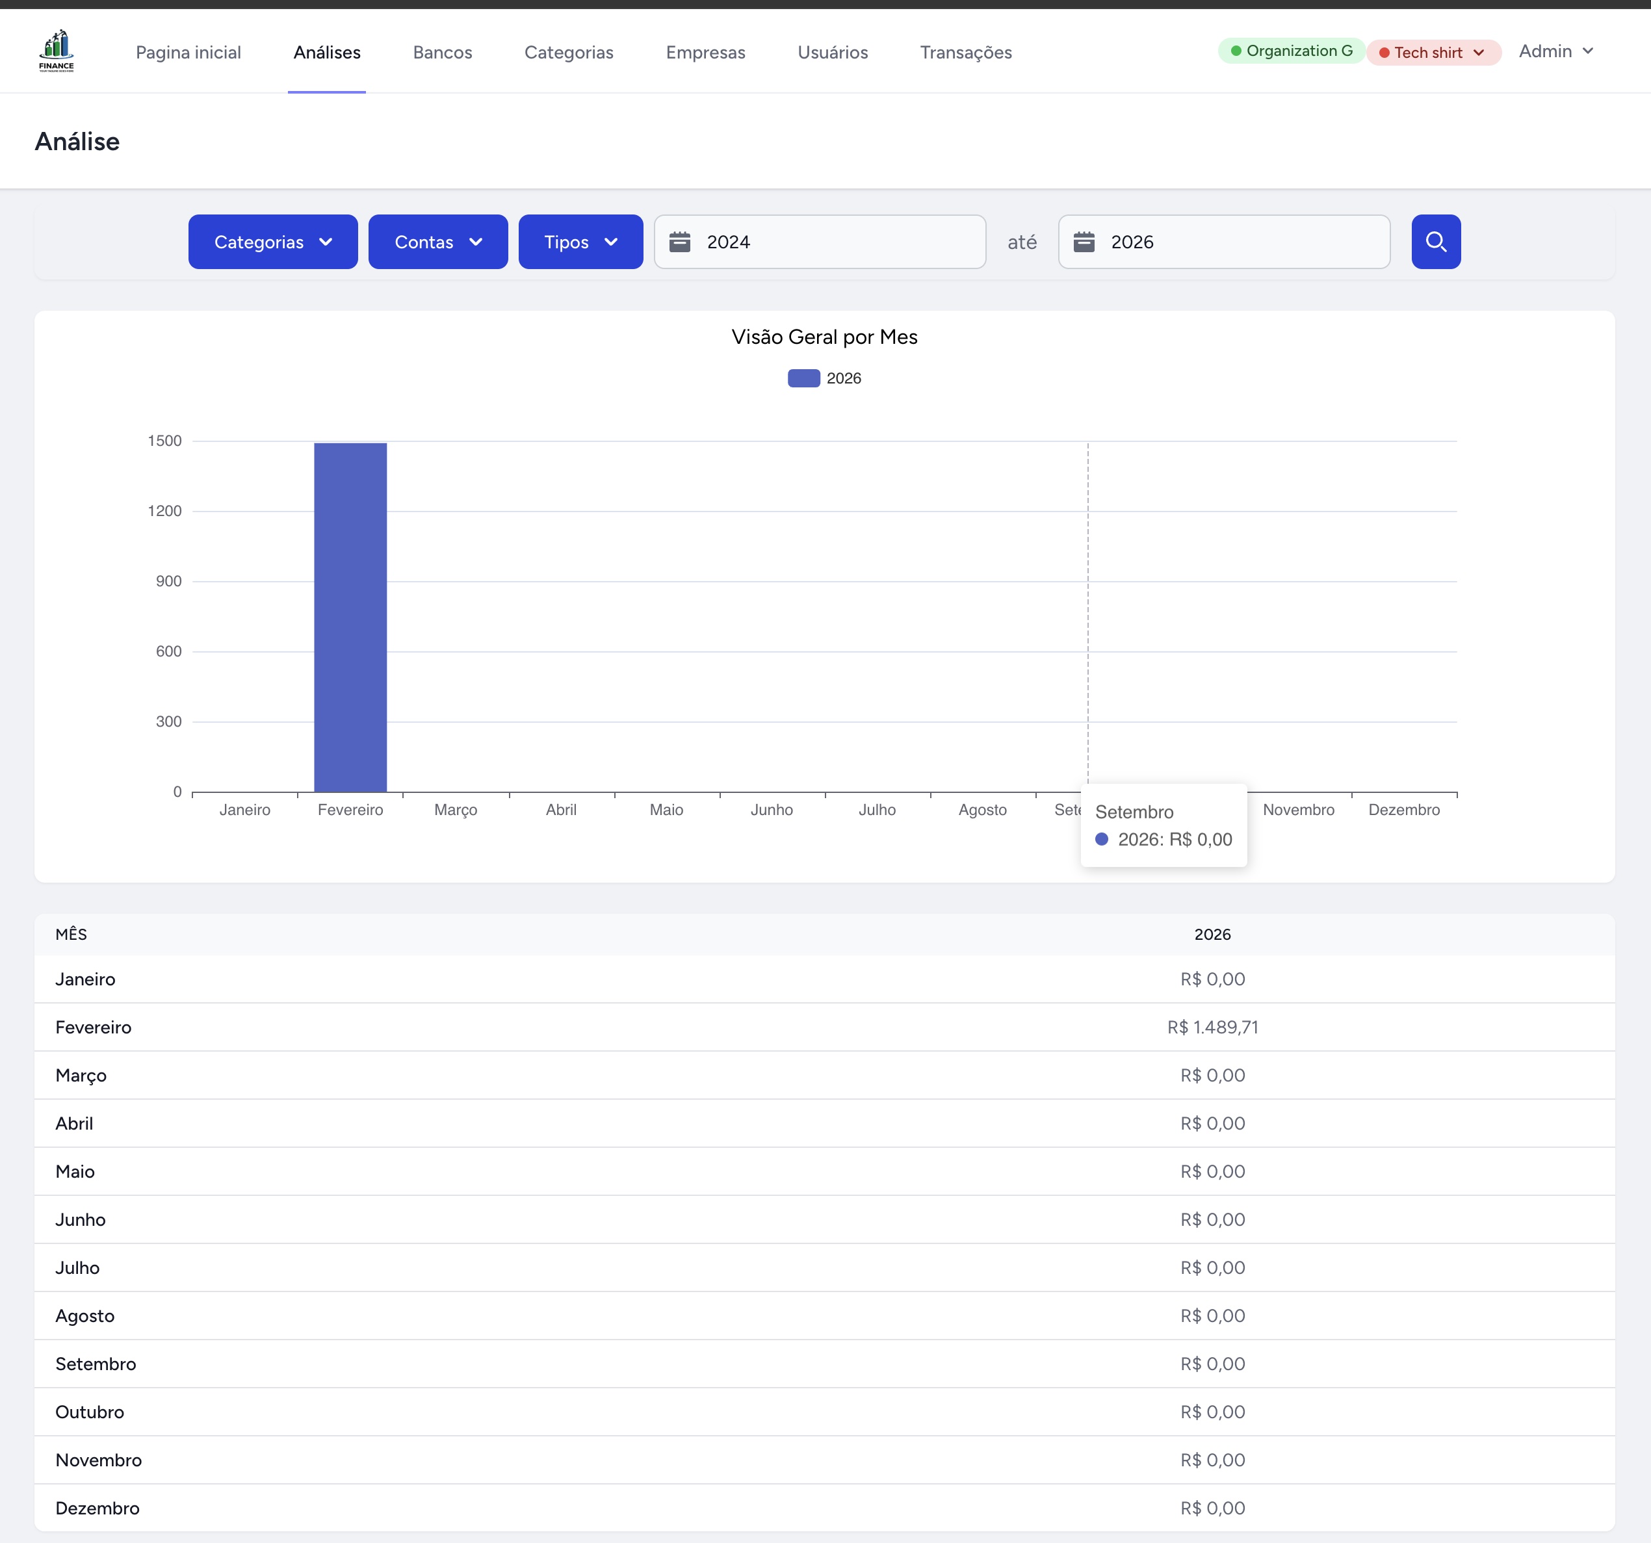The height and width of the screenshot is (1543, 1651).
Task: Click the Novembro axis label in chart
Action: tap(1299, 810)
